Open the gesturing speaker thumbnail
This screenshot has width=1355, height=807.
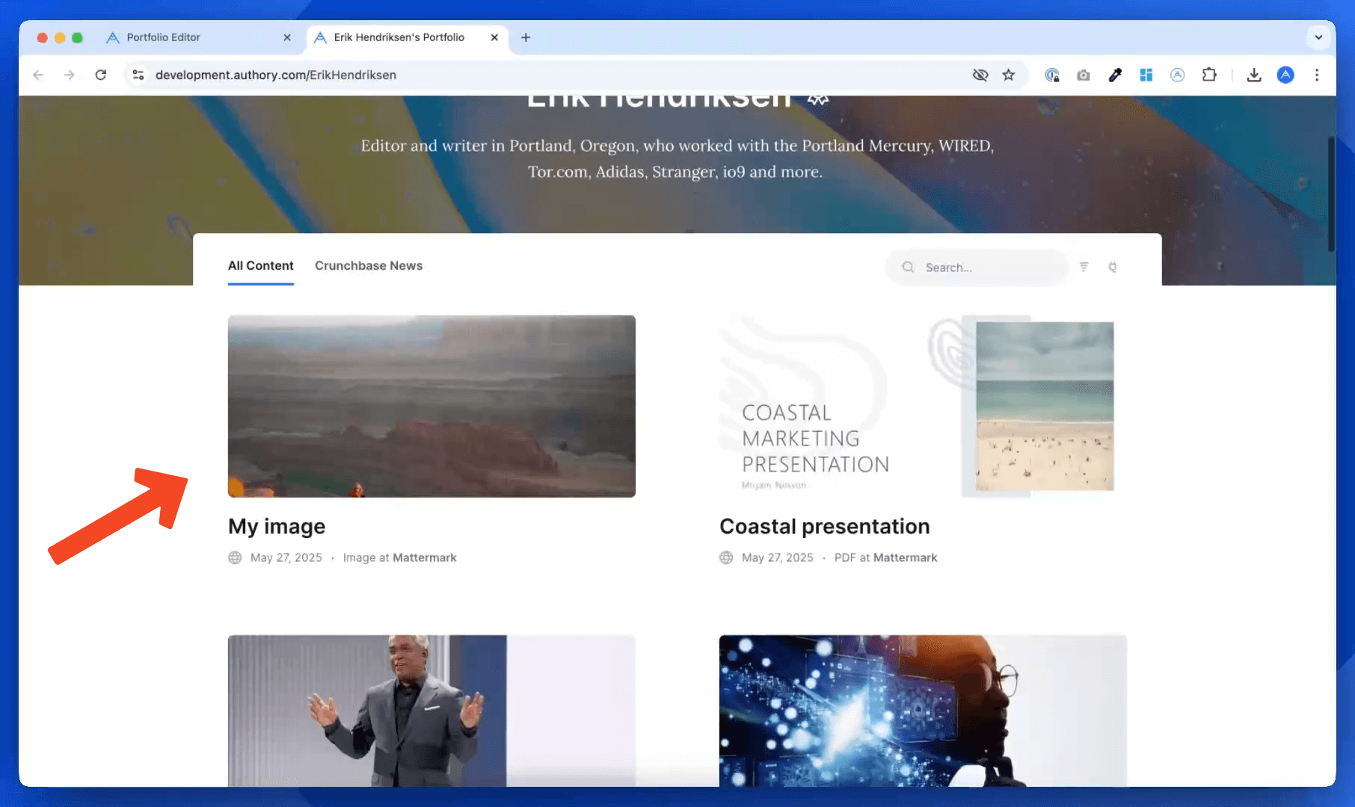pos(431,711)
